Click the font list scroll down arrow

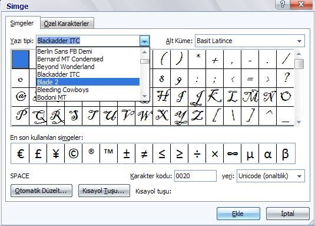[144, 96]
